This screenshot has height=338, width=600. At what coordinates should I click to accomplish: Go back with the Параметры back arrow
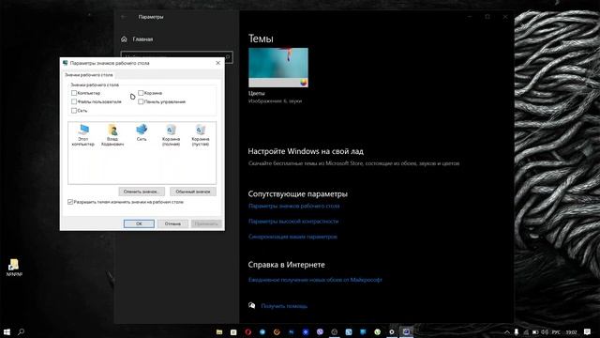click(123, 17)
